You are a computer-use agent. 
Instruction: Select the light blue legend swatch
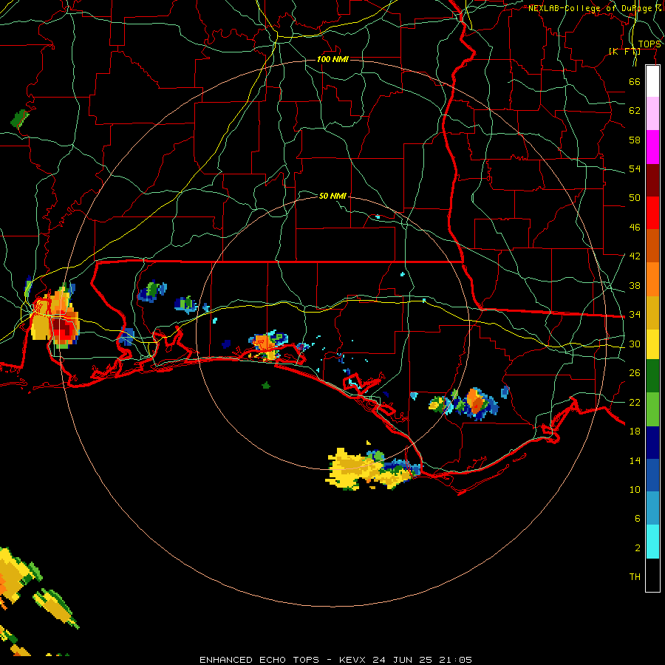(652, 508)
